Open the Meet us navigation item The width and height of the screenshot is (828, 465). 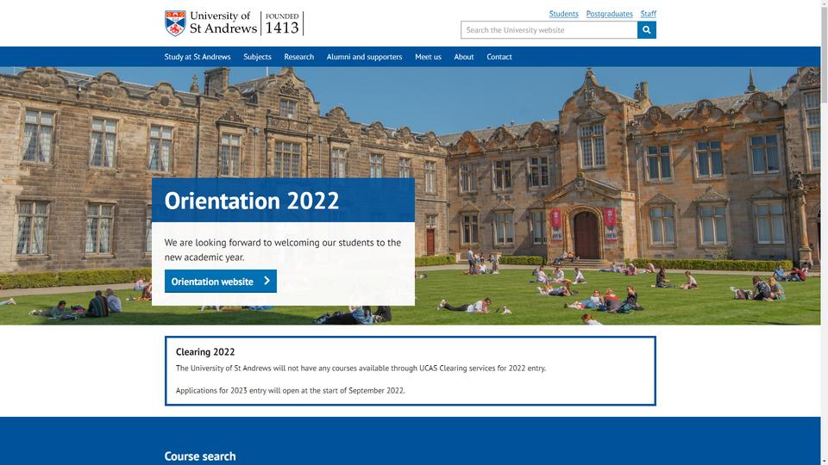pos(428,57)
